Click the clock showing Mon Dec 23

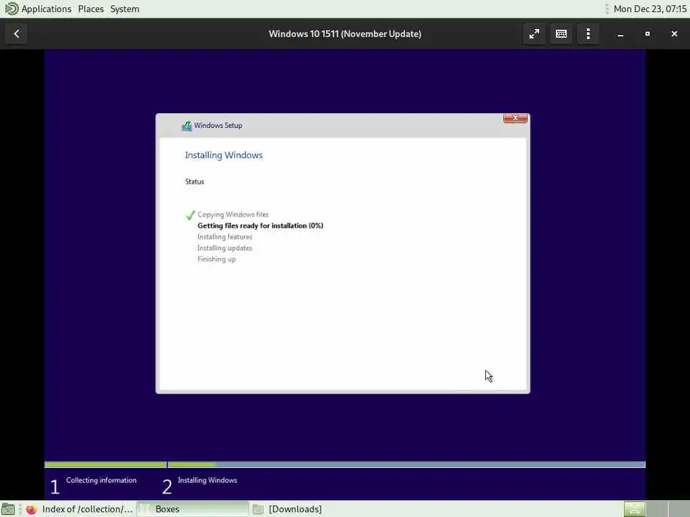click(650, 9)
